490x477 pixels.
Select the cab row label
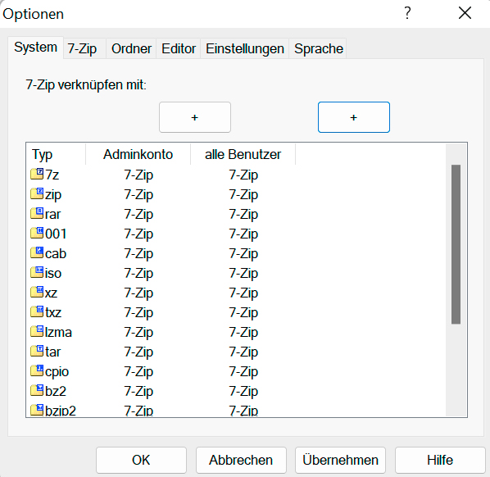(56, 253)
